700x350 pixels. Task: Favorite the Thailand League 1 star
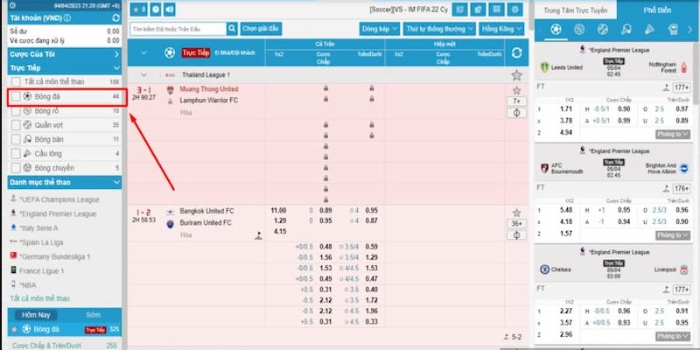[516, 75]
